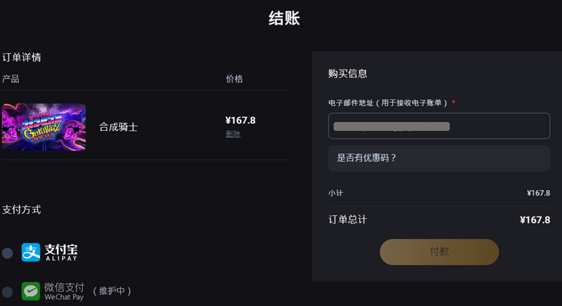The height and width of the screenshot is (306, 562).
Task: Click the 支付方式 section heading
Action: point(21,209)
